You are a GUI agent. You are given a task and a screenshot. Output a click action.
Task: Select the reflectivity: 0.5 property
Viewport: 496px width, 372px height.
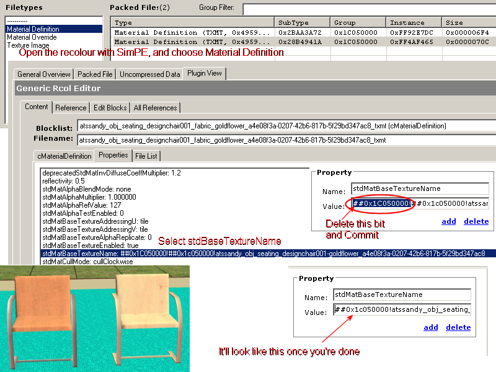64,181
